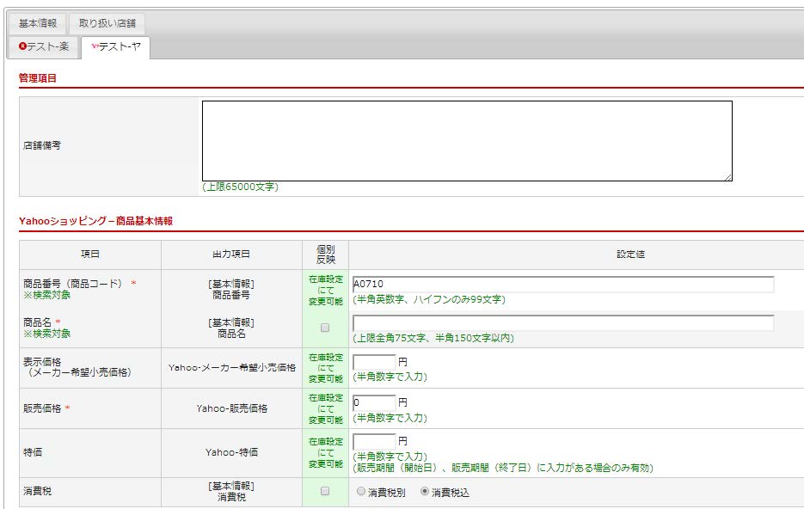Click the 出力項目 column header
Viewport: 804px width, 509px height.
point(231,254)
